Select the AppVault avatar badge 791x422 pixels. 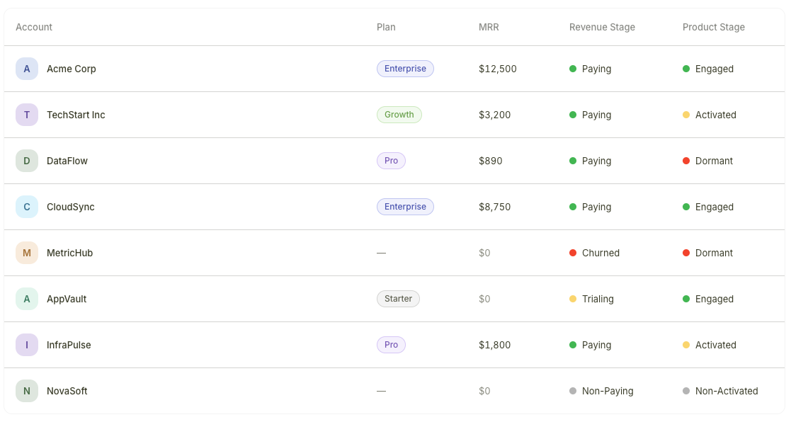click(27, 298)
